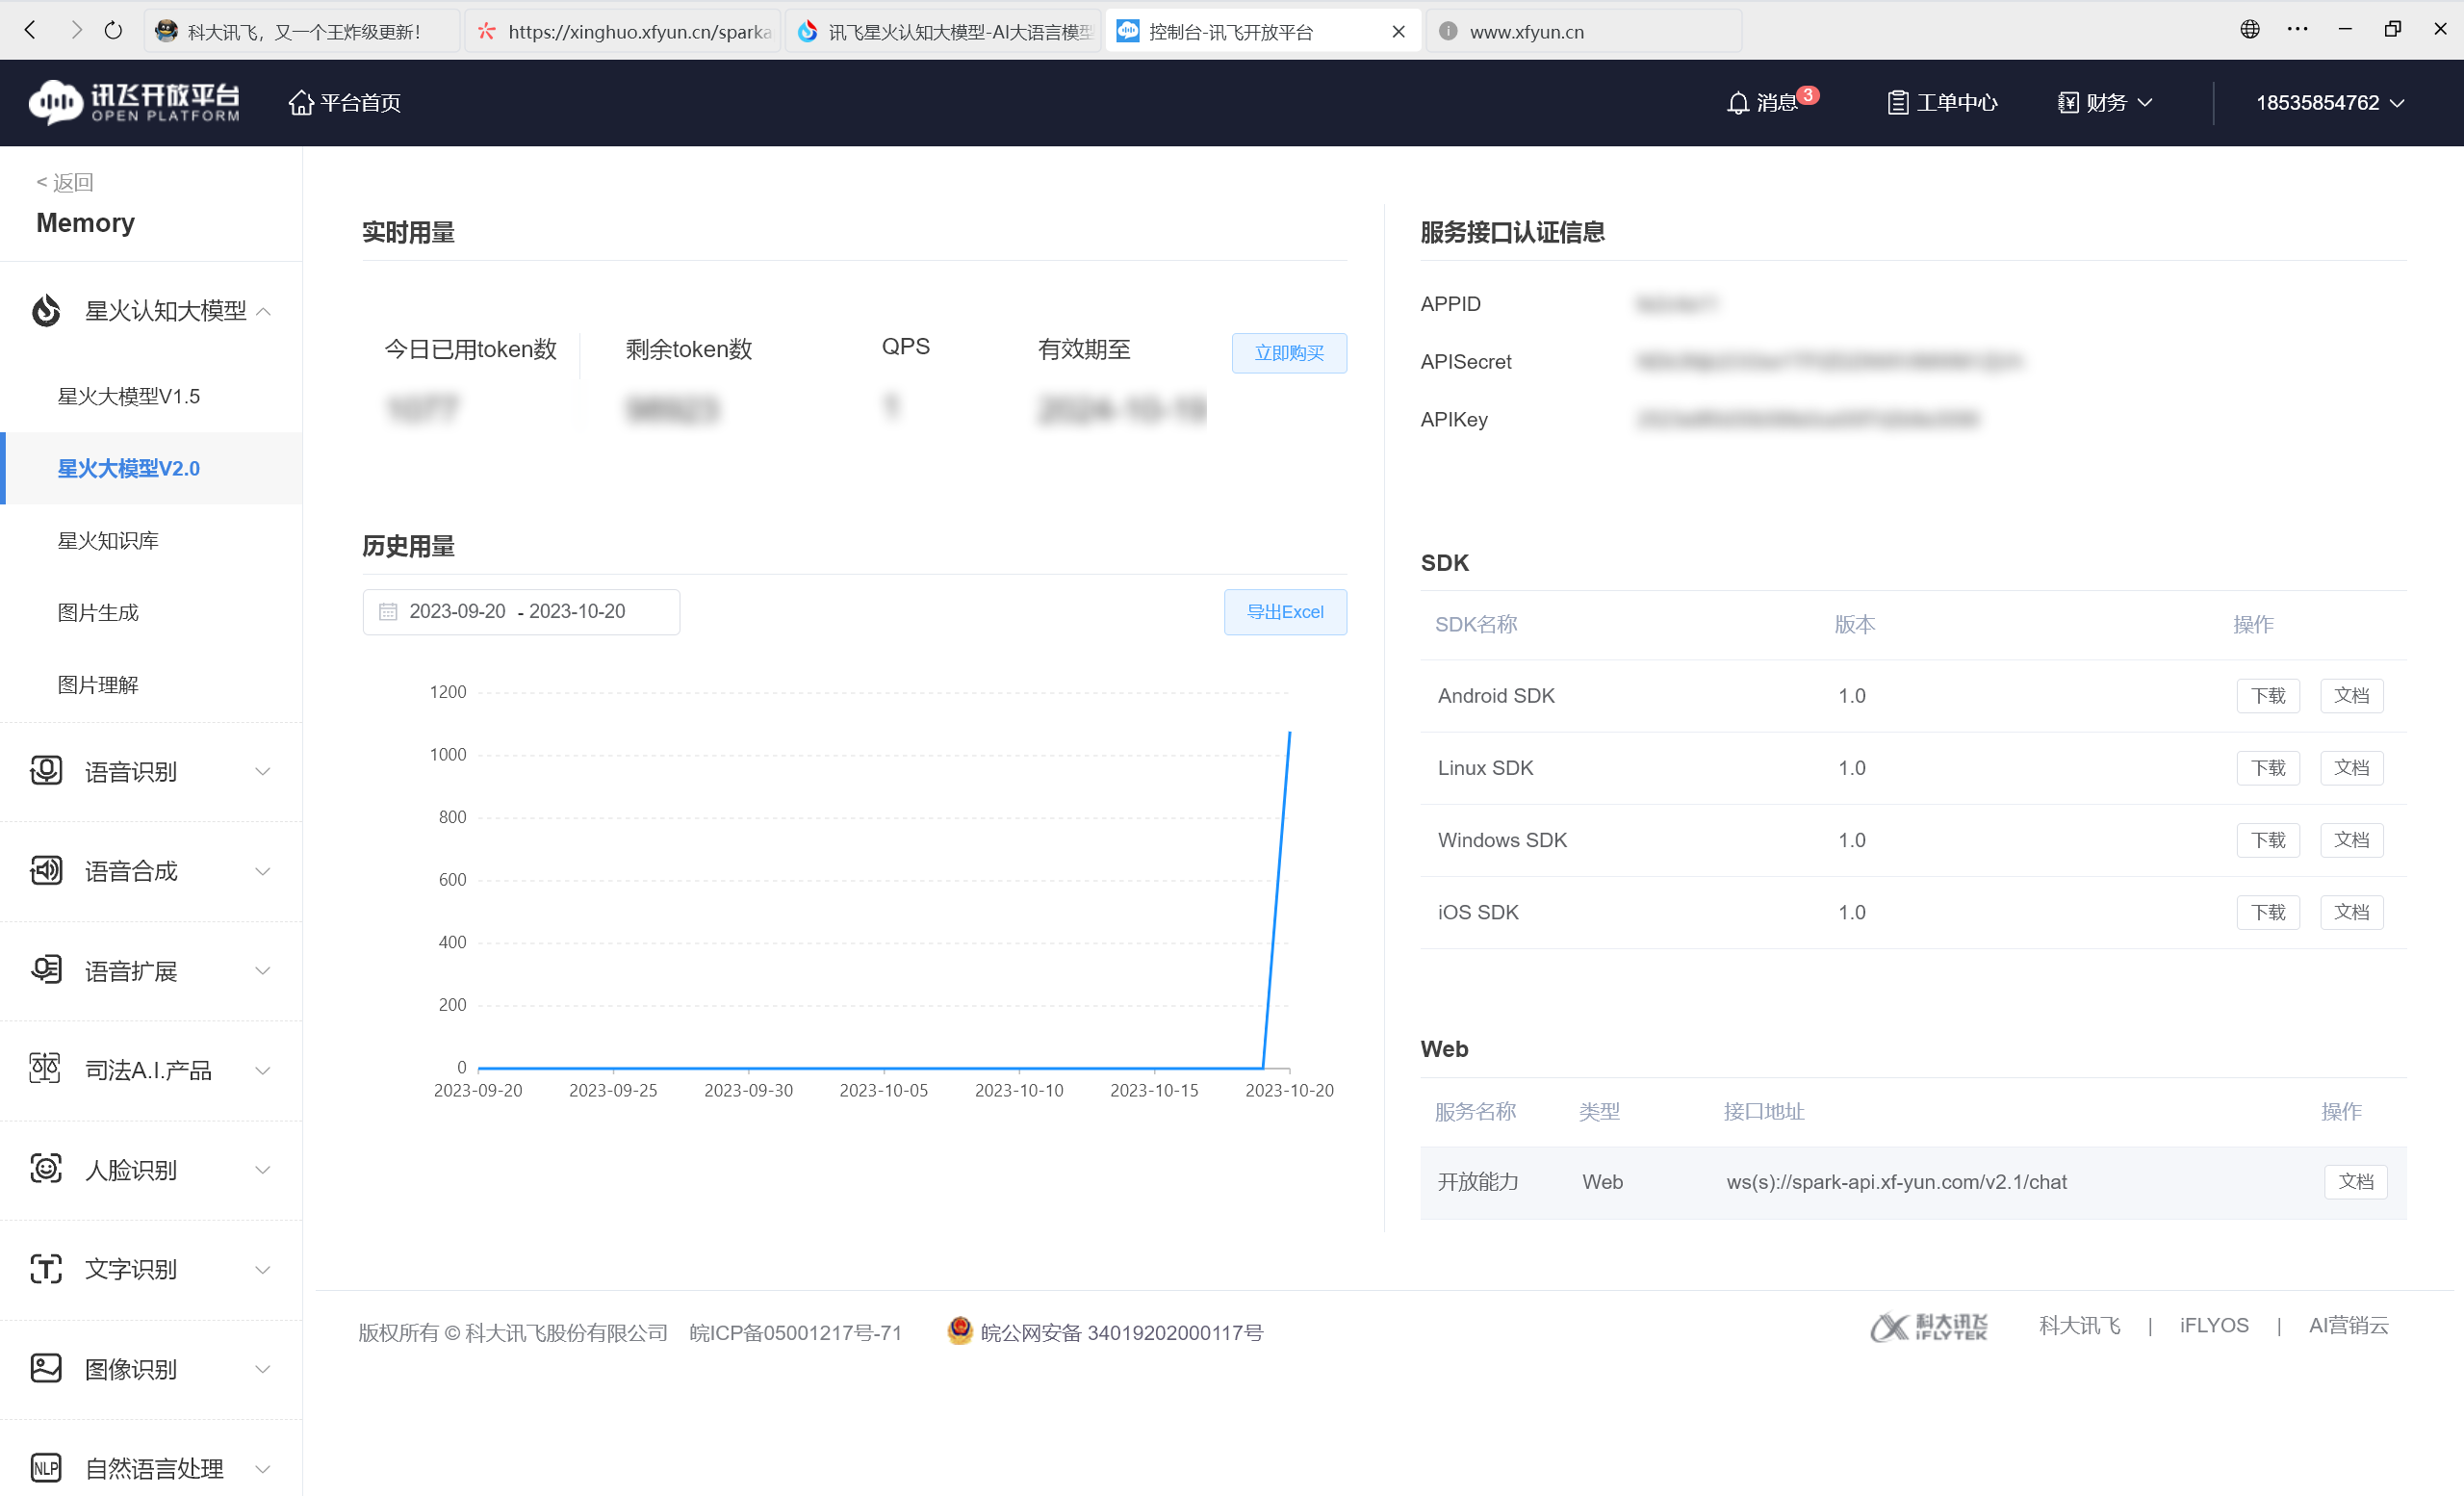Open the AI营销云 footer link
Viewport: 2464px width, 1496px height.
pyautogui.click(x=2348, y=1325)
